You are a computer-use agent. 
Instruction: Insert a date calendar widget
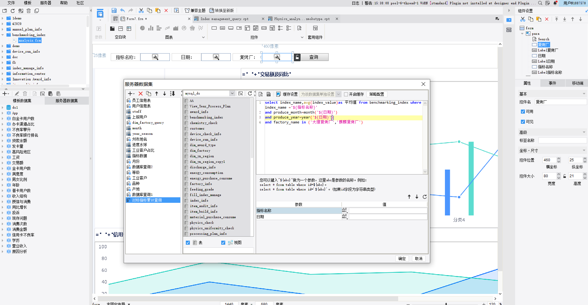point(256,28)
